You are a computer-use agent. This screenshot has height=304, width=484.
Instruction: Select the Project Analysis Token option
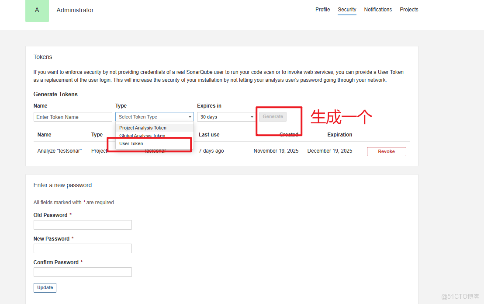click(143, 127)
